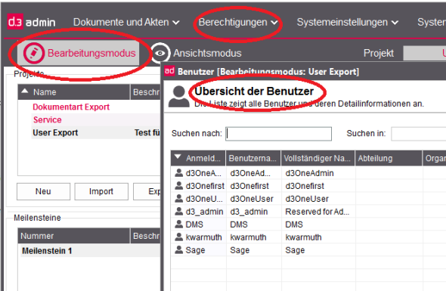
Task: Sort by the Abteilung column header
Action: click(x=389, y=158)
